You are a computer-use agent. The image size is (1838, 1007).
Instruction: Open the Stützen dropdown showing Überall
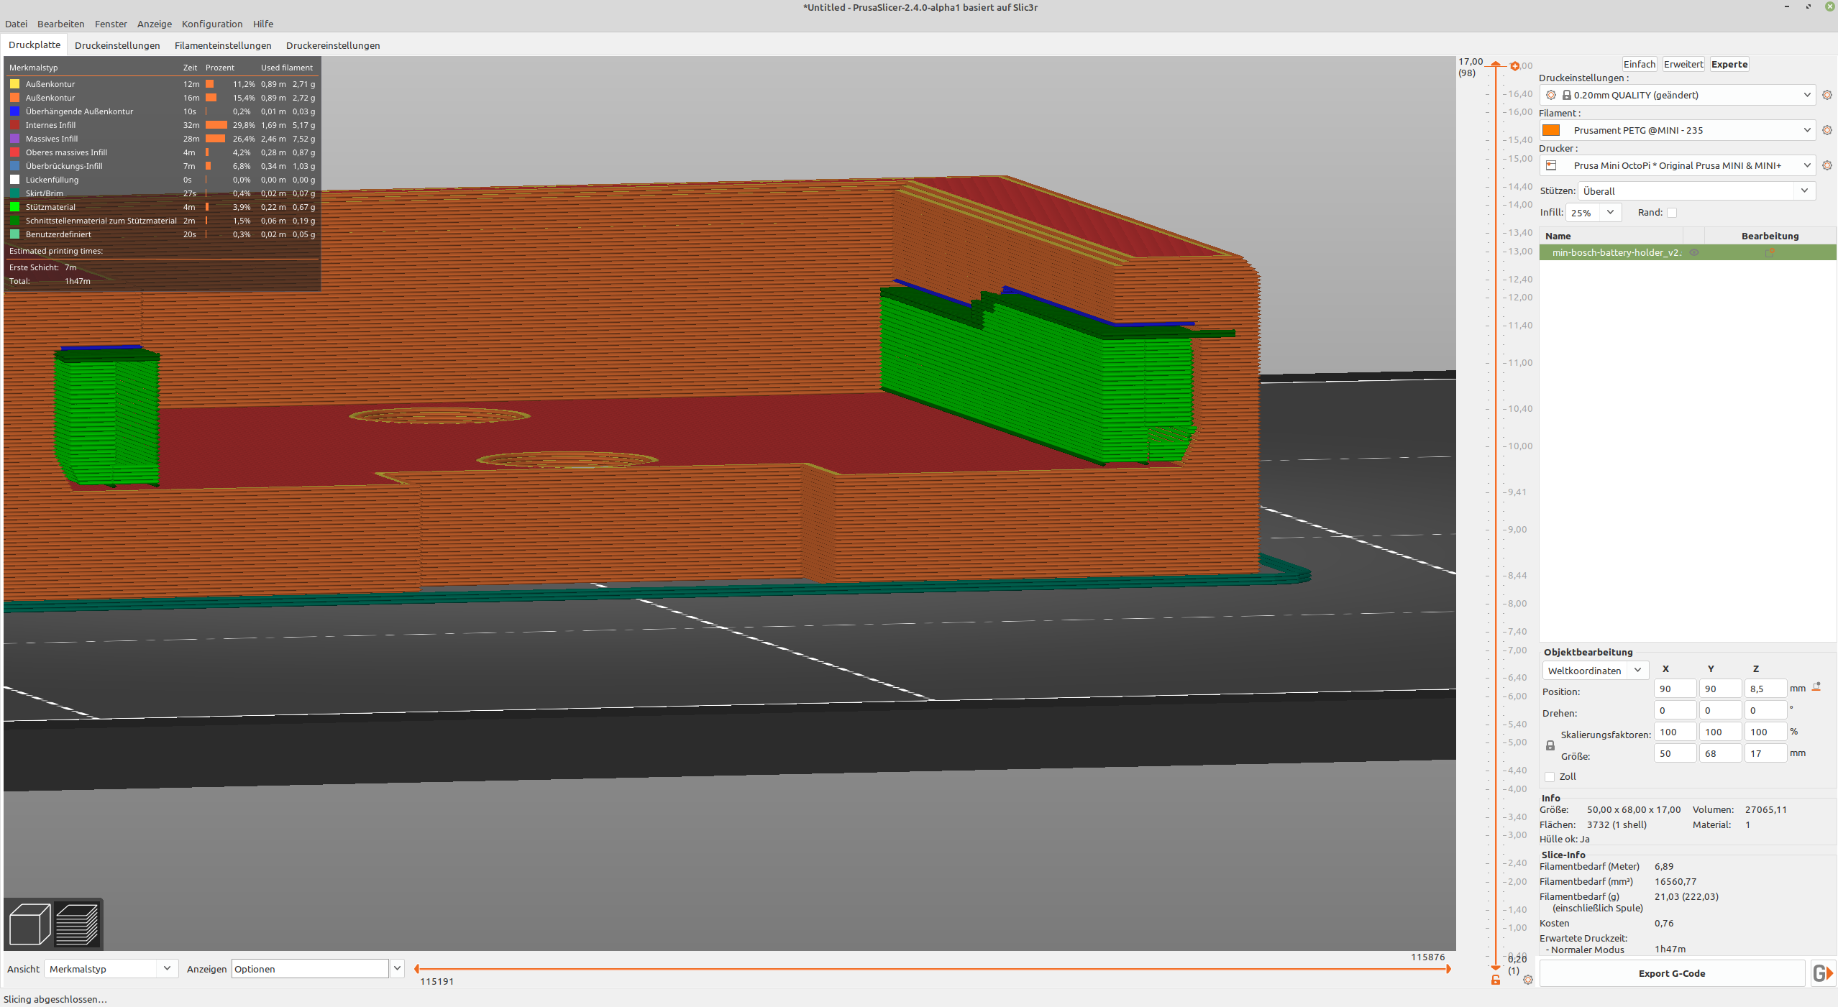pyautogui.click(x=1697, y=191)
